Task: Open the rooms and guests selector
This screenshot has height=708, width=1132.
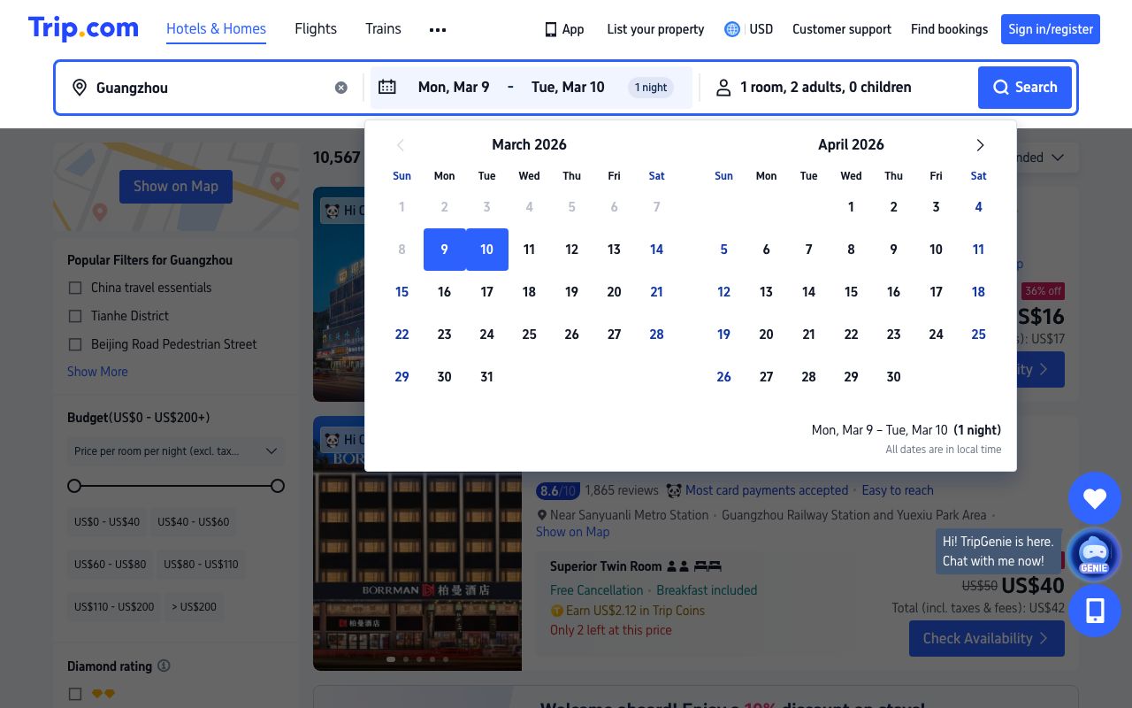Action: pos(825,88)
